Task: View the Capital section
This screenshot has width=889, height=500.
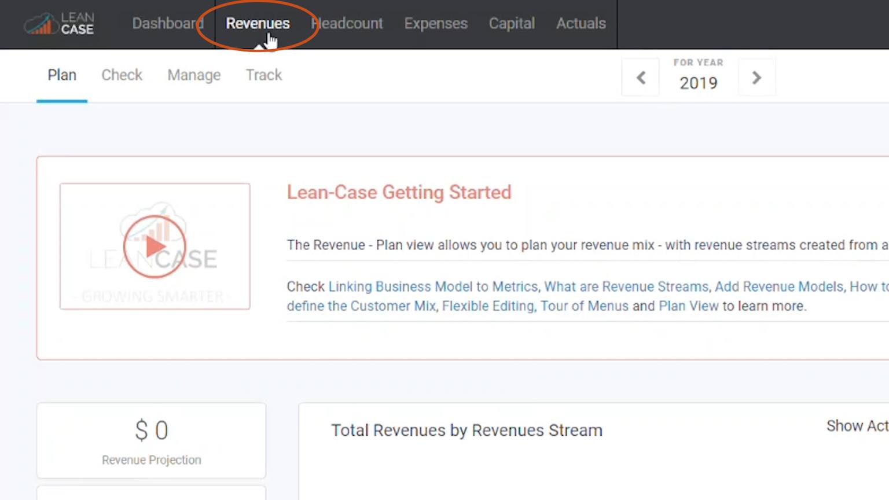Action: [x=512, y=24]
